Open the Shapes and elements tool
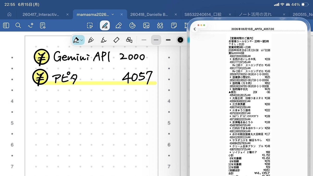The image size is (313, 176). click(160, 25)
